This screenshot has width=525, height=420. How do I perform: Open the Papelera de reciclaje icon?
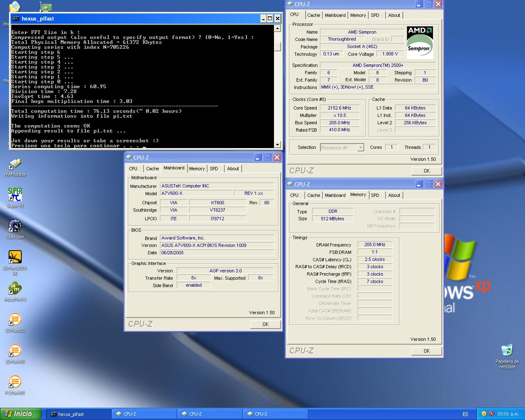point(507,356)
